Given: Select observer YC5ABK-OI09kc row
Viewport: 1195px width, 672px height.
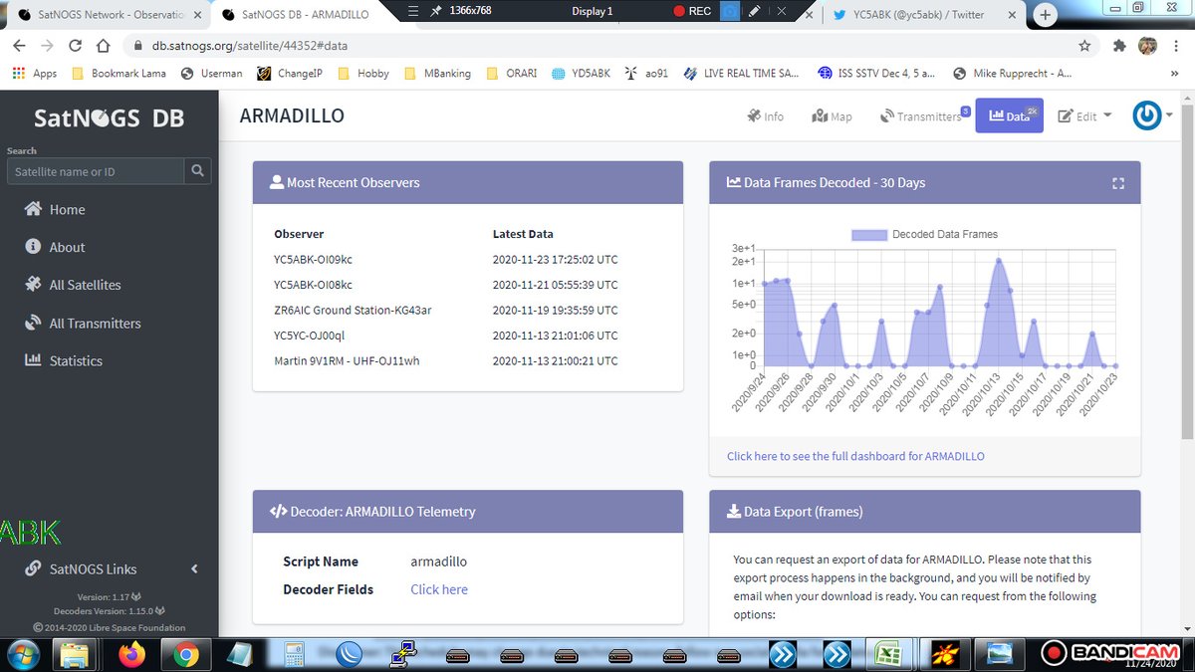Looking at the screenshot, I should pos(468,259).
